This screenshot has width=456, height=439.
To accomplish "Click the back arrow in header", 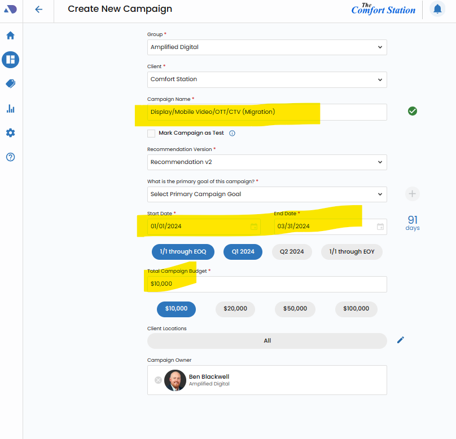I will 38,10.
